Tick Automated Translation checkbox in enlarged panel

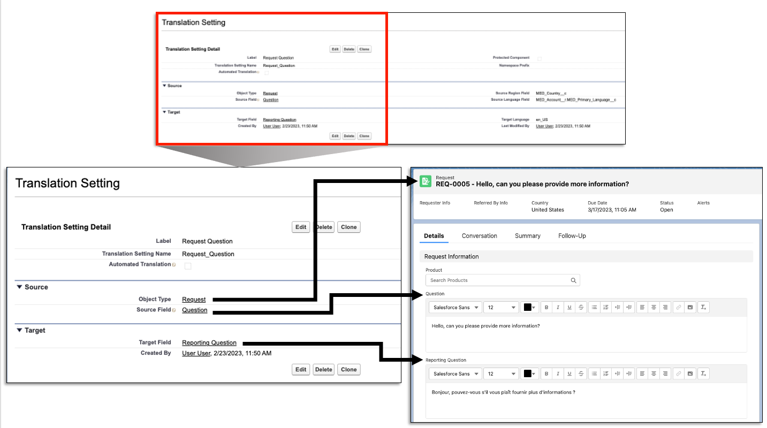click(188, 265)
